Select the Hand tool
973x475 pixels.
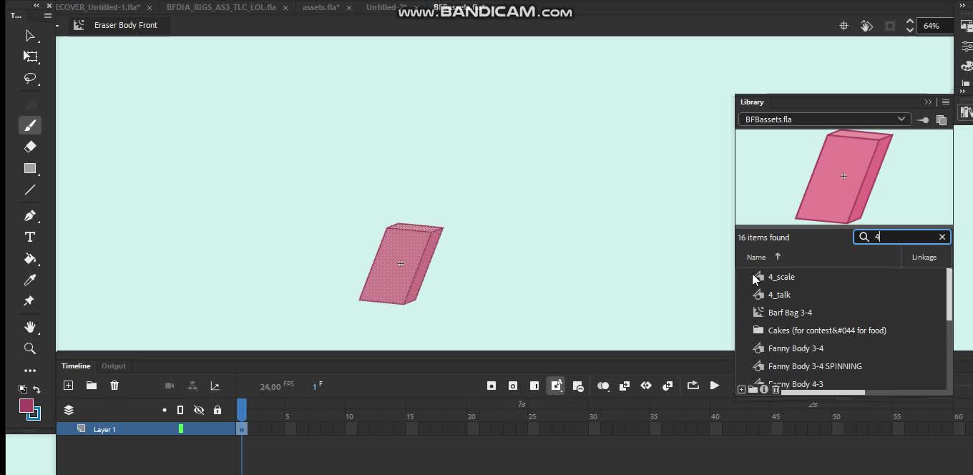tap(30, 327)
